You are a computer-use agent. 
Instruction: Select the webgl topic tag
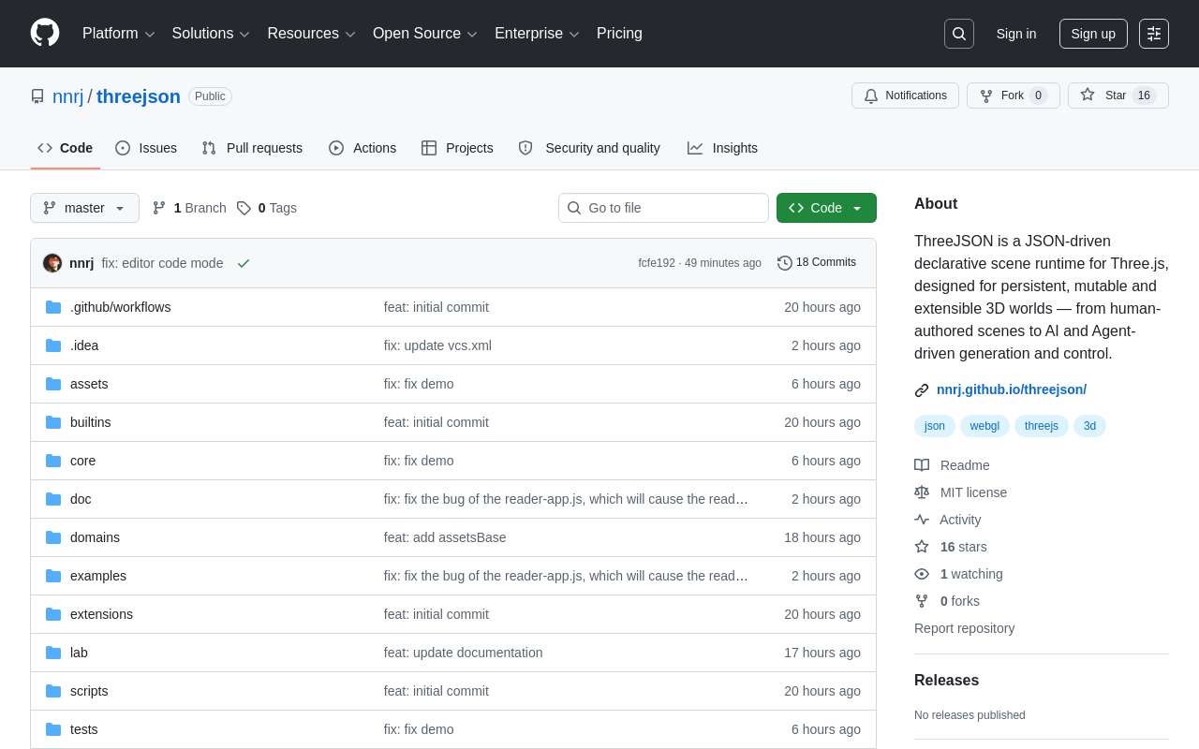point(984,426)
